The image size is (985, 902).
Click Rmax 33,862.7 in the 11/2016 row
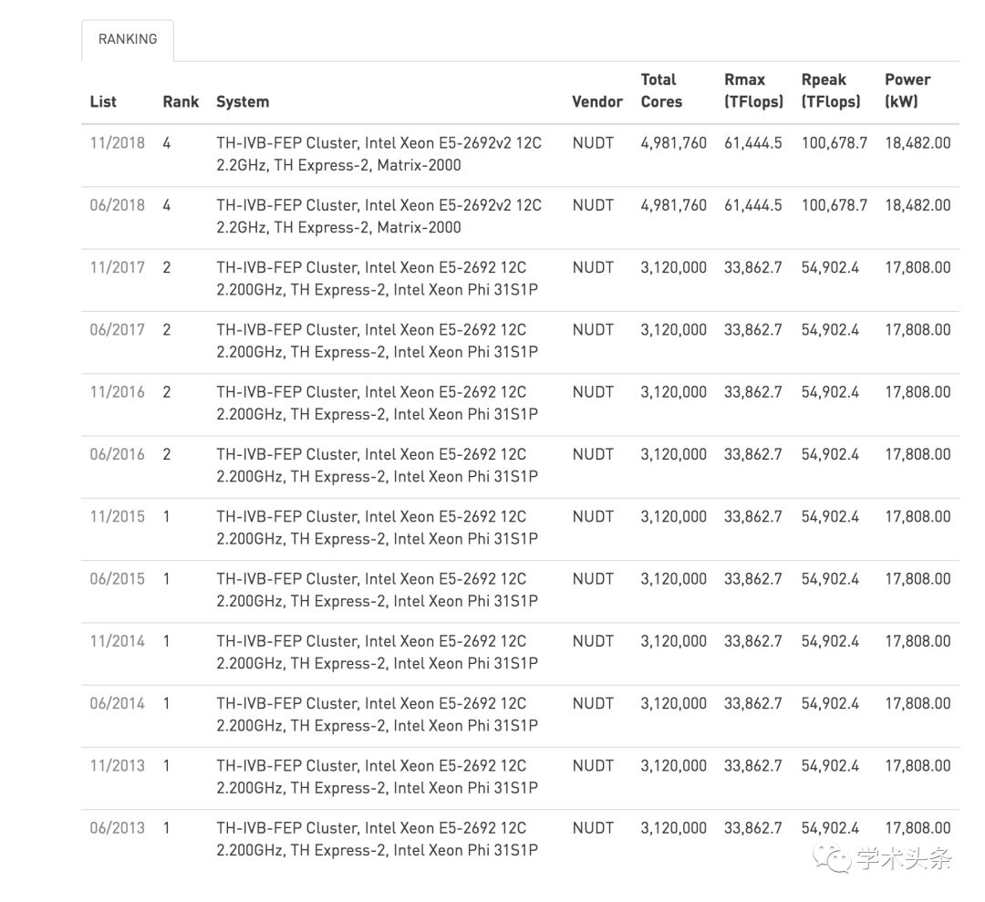click(753, 392)
